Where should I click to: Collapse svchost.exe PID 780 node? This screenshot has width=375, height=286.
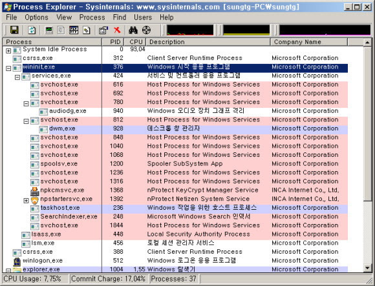click(26, 104)
